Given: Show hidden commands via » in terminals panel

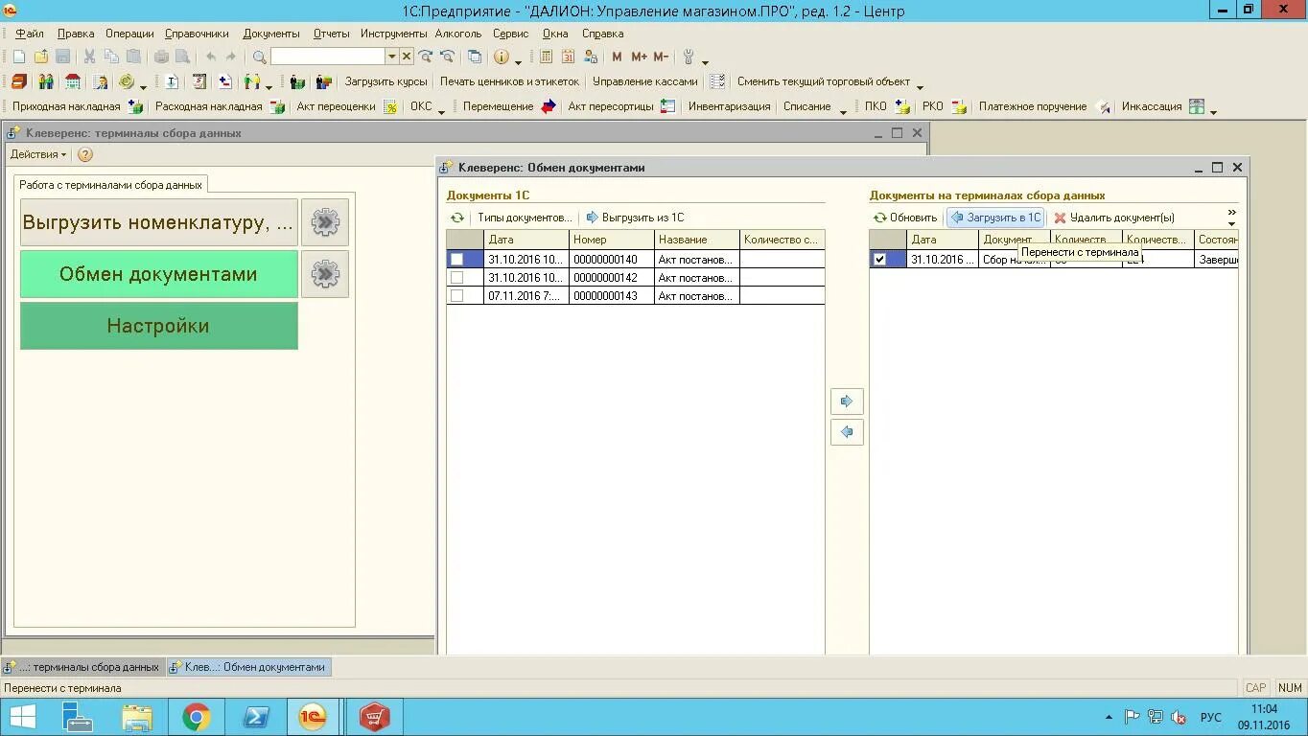Looking at the screenshot, I should 1232,218.
